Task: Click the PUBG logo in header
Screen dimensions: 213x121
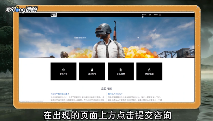Action: (x=54, y=15)
